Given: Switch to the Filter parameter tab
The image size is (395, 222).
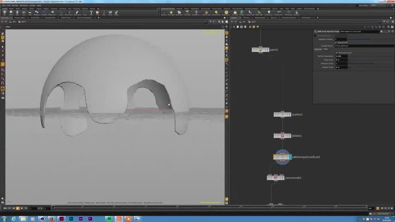Looking at the screenshot, I should (x=326, y=49).
